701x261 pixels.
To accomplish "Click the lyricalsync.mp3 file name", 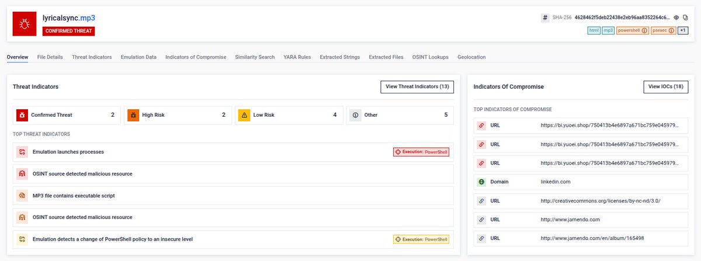I will [x=70, y=18].
